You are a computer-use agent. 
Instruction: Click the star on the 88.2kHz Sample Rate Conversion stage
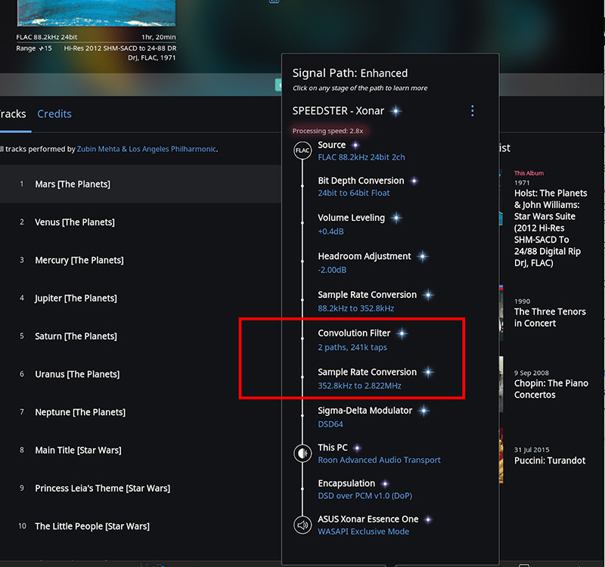428,295
